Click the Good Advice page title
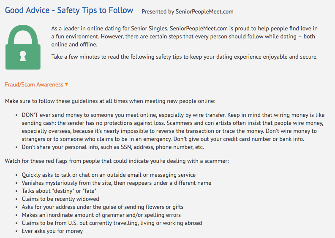 pyautogui.click(x=69, y=11)
